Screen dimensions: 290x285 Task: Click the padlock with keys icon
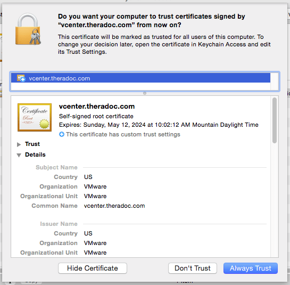pos(28,29)
